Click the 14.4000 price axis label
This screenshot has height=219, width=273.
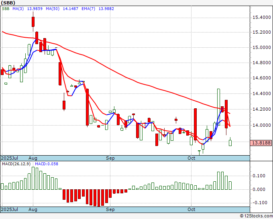[262, 93]
